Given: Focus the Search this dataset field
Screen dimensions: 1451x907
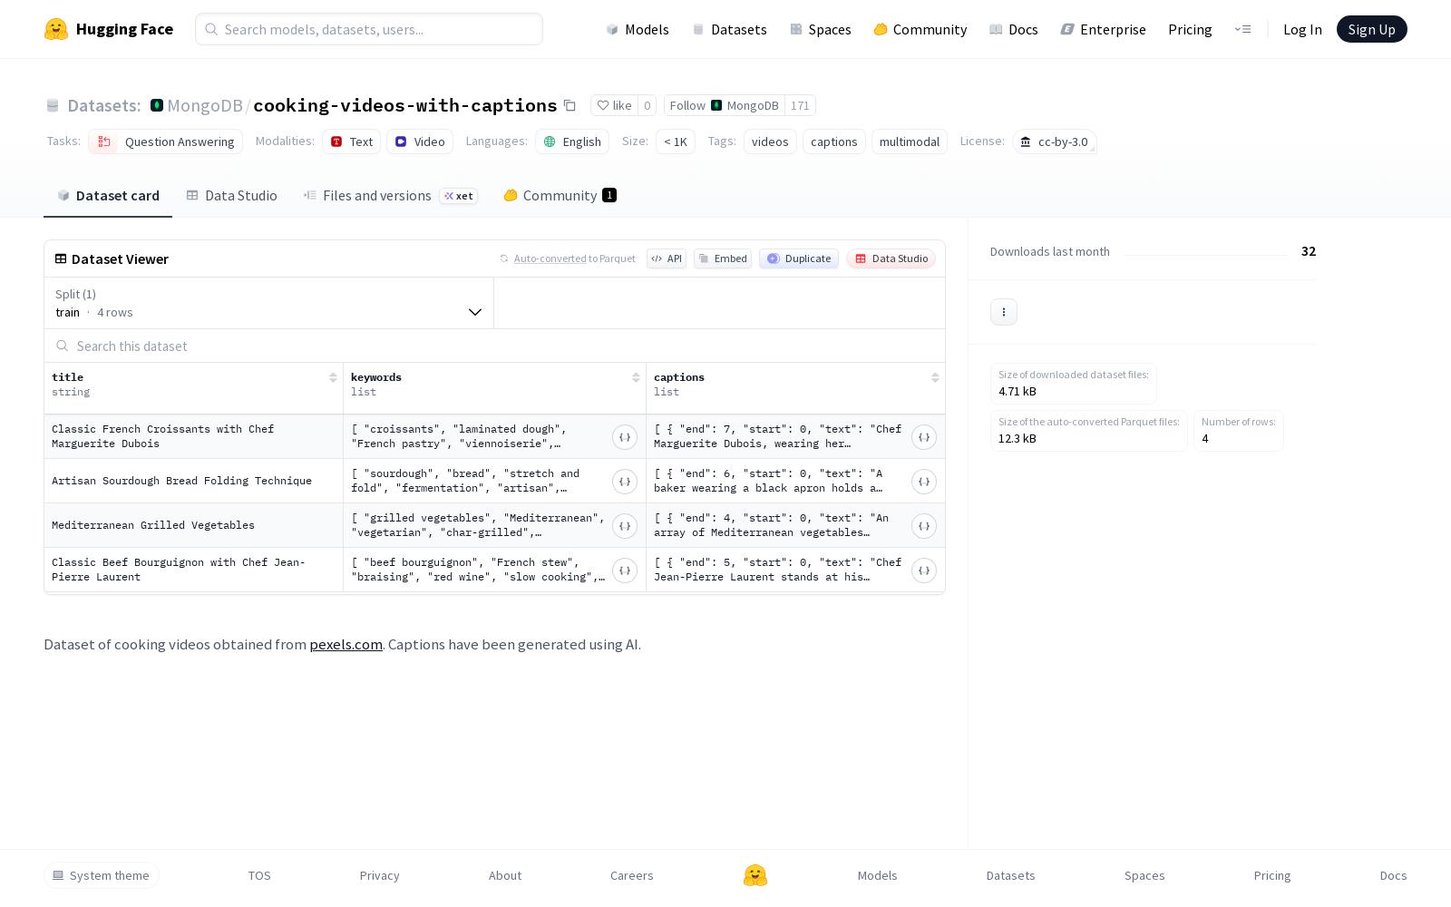Looking at the screenshot, I should 494,346.
